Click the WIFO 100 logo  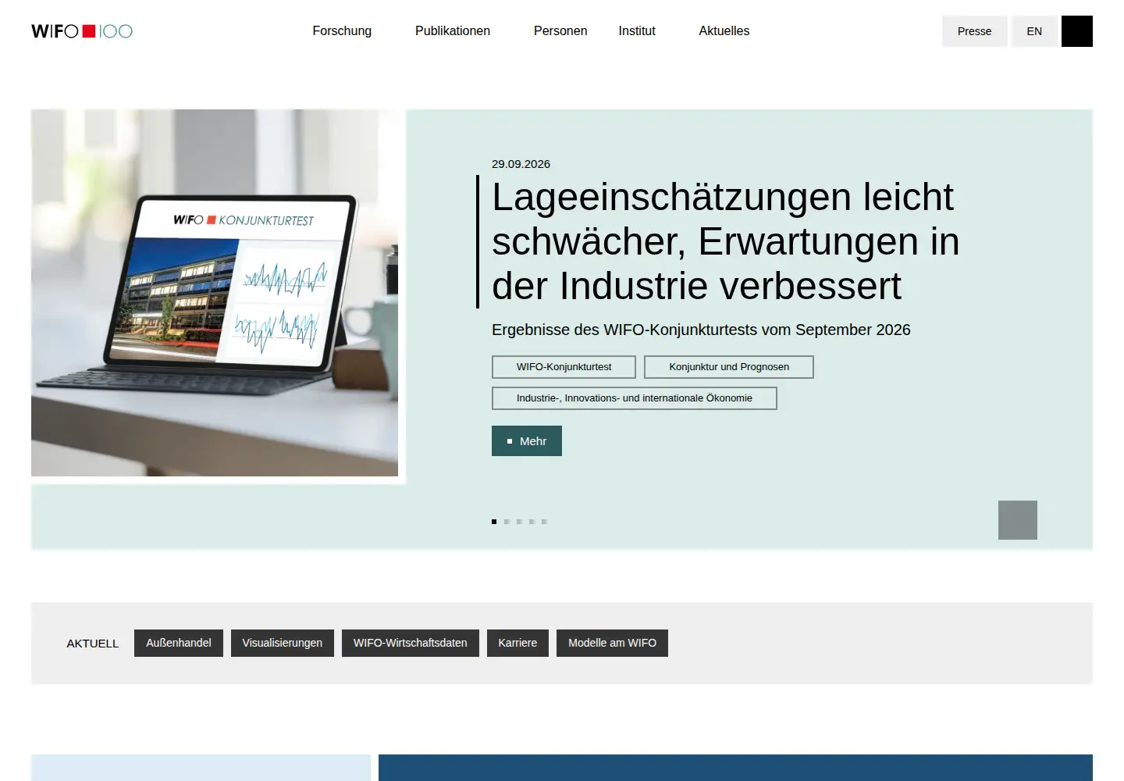coord(82,31)
